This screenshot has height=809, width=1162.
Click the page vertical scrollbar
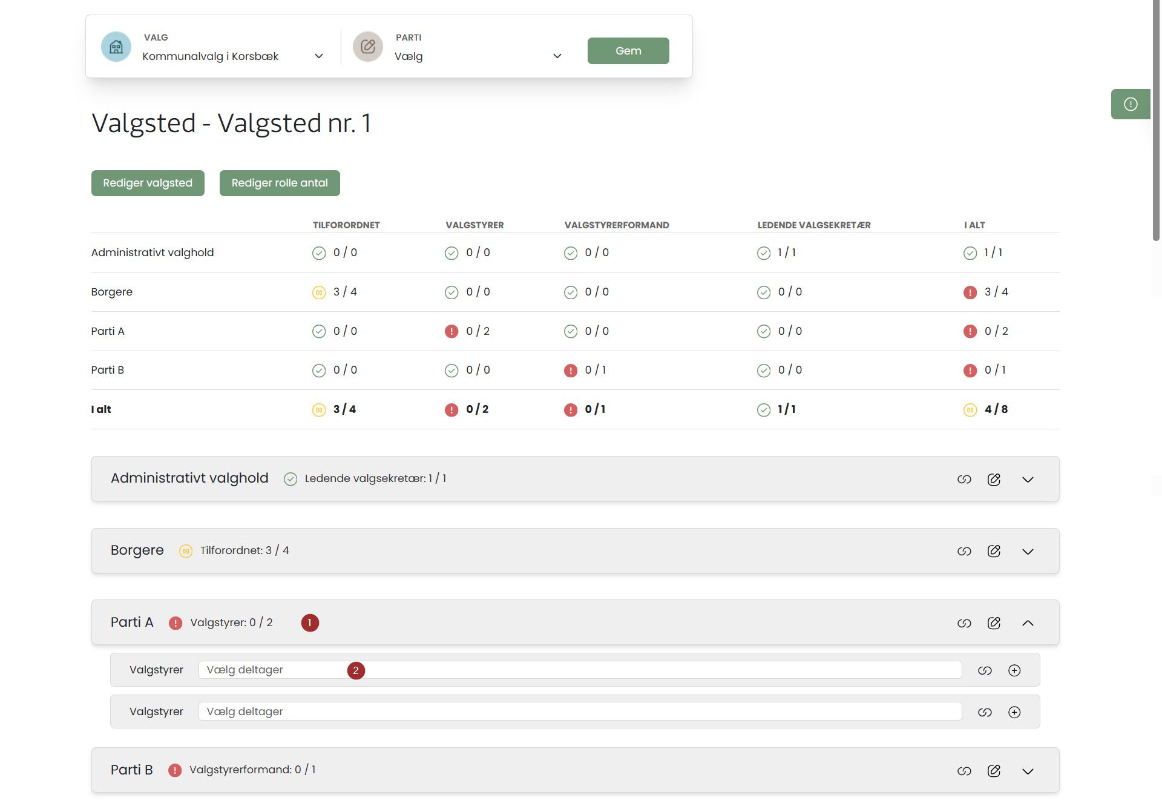(x=1156, y=121)
